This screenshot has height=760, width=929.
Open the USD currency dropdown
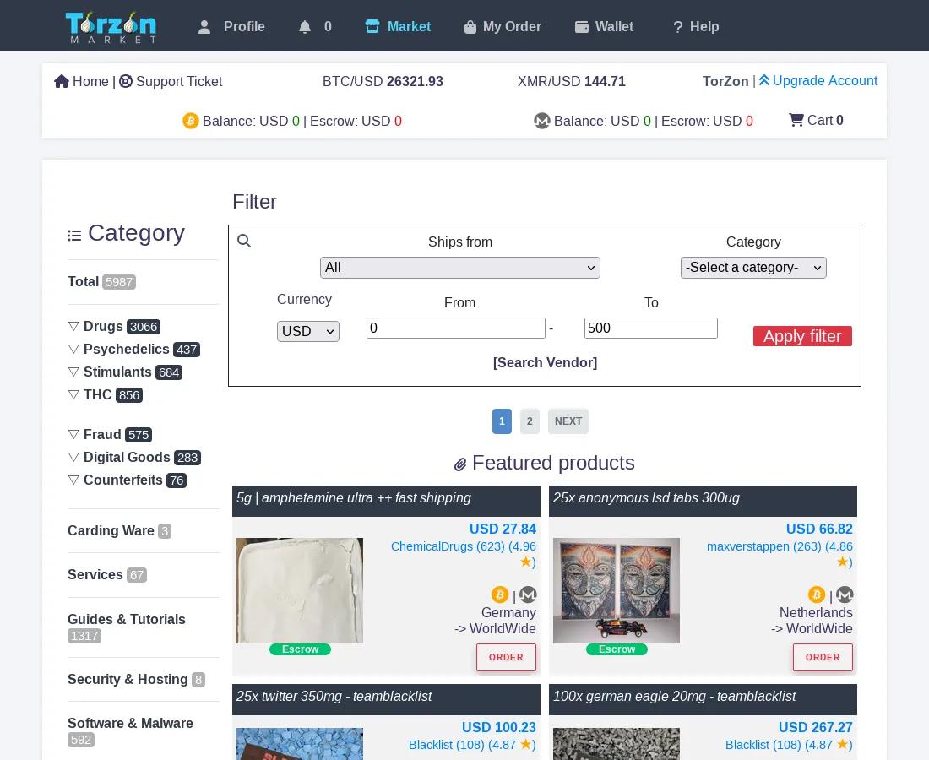[x=308, y=331]
